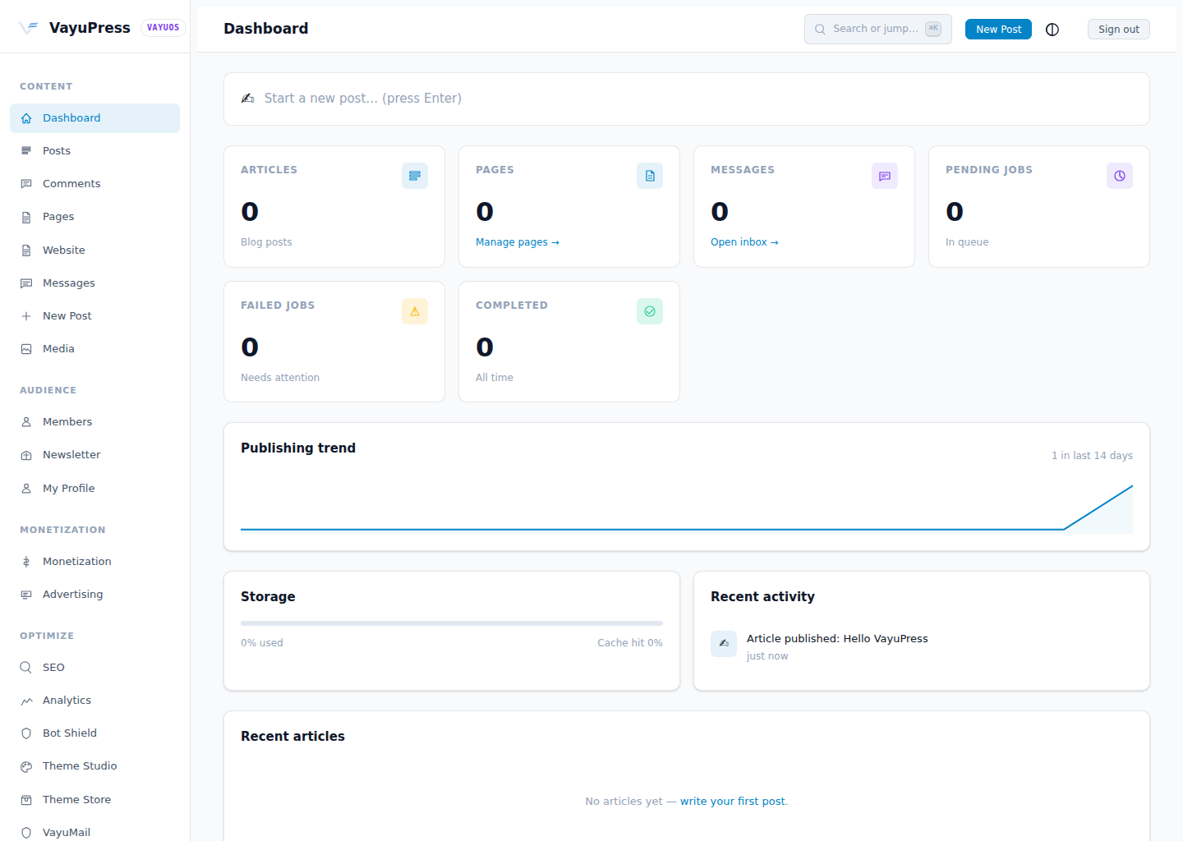Click the Analytics chart icon
The height and width of the screenshot is (841, 1183).
26,701
